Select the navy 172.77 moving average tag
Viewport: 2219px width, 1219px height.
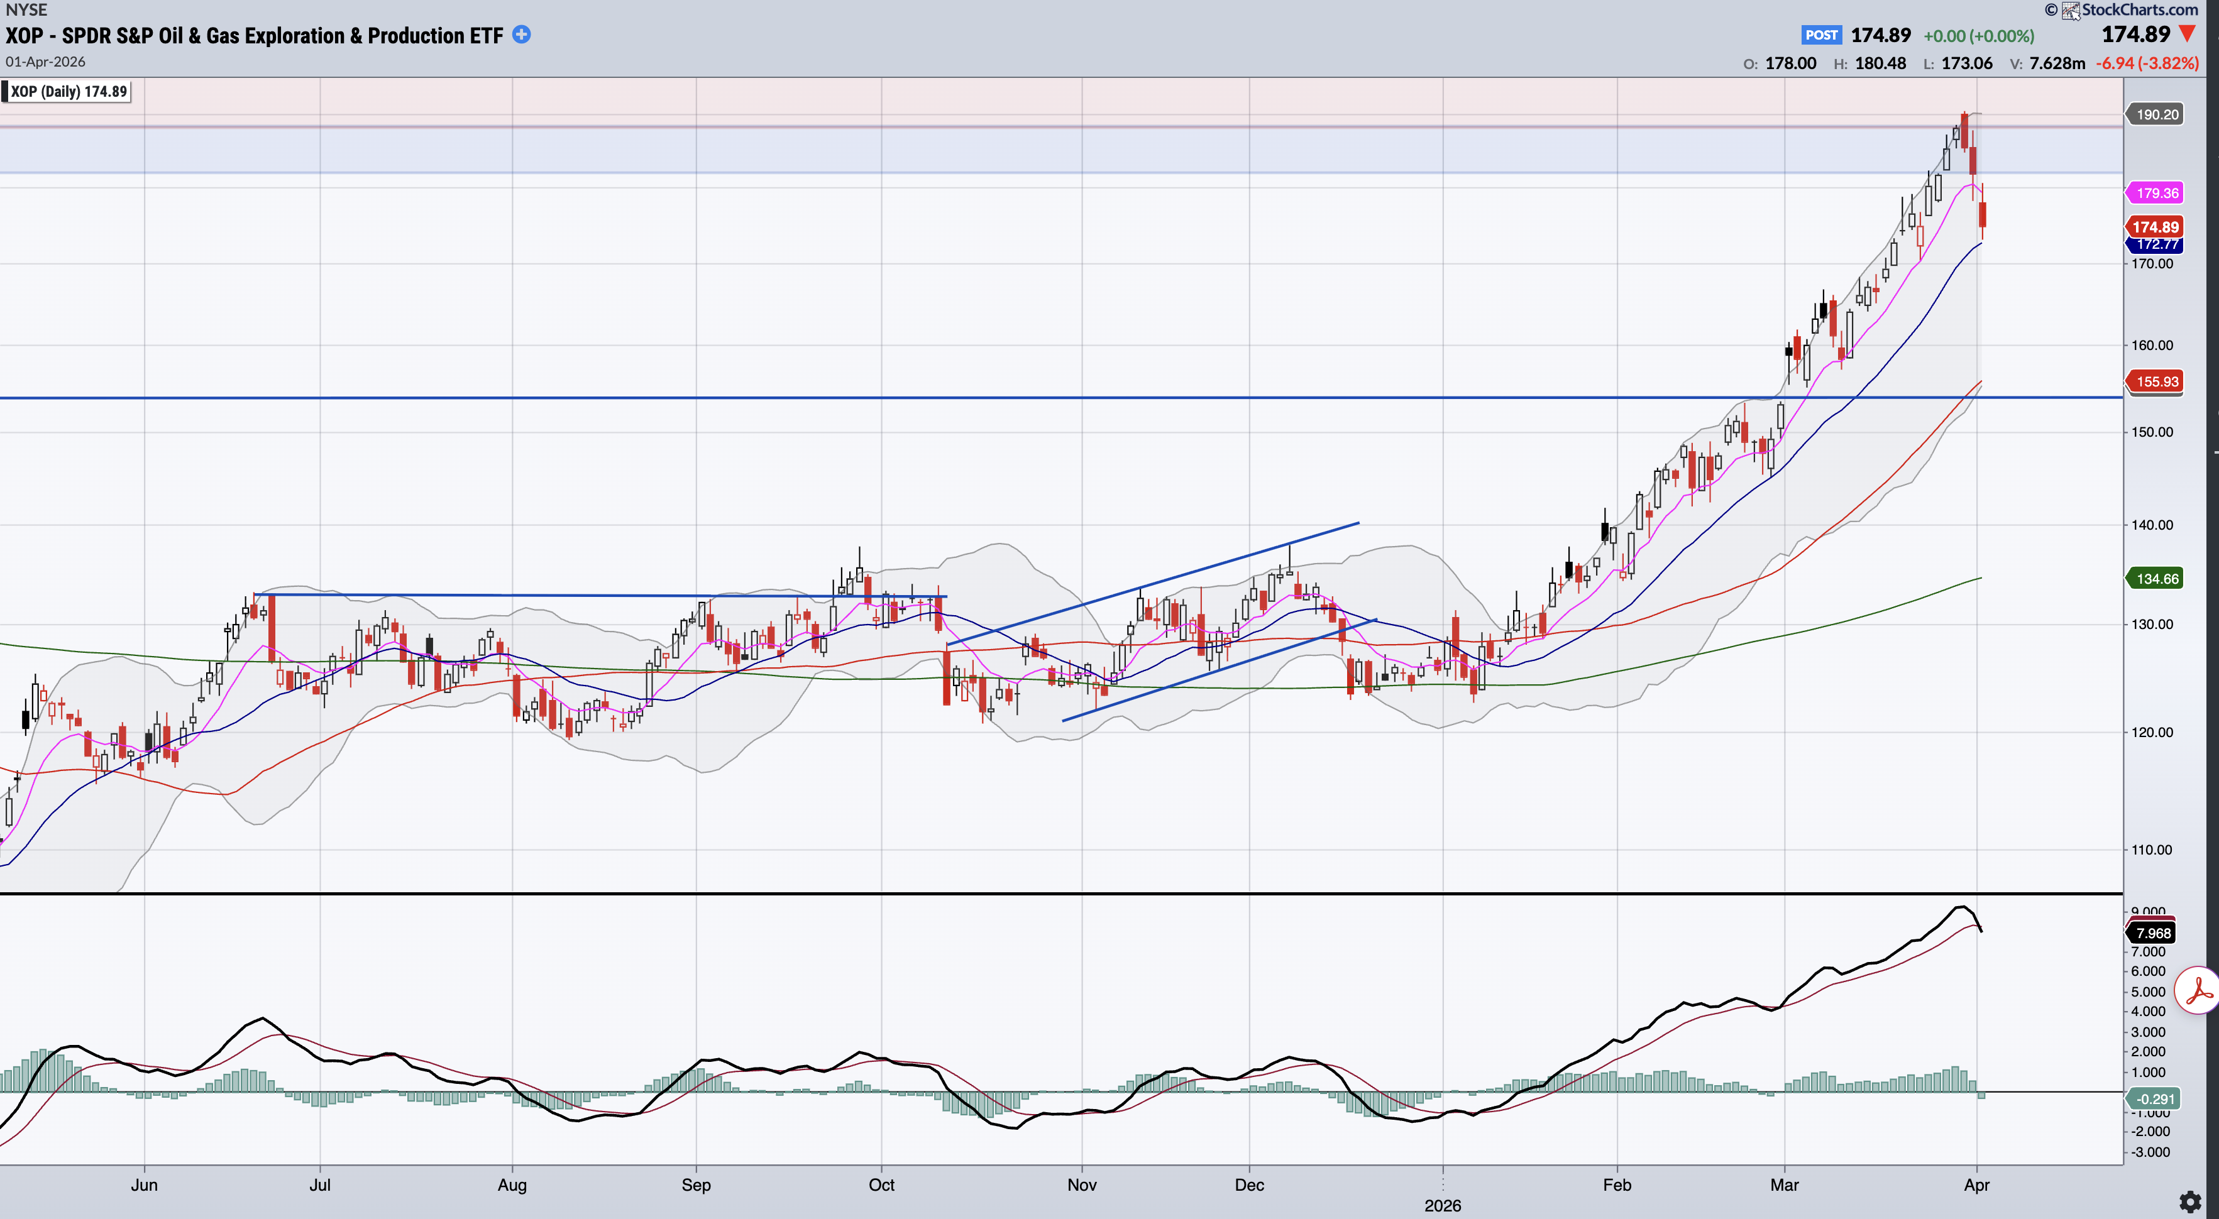click(2156, 244)
